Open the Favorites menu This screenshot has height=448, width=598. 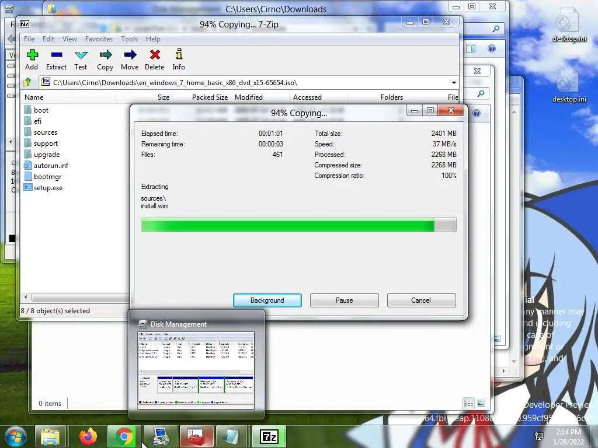pyautogui.click(x=99, y=39)
